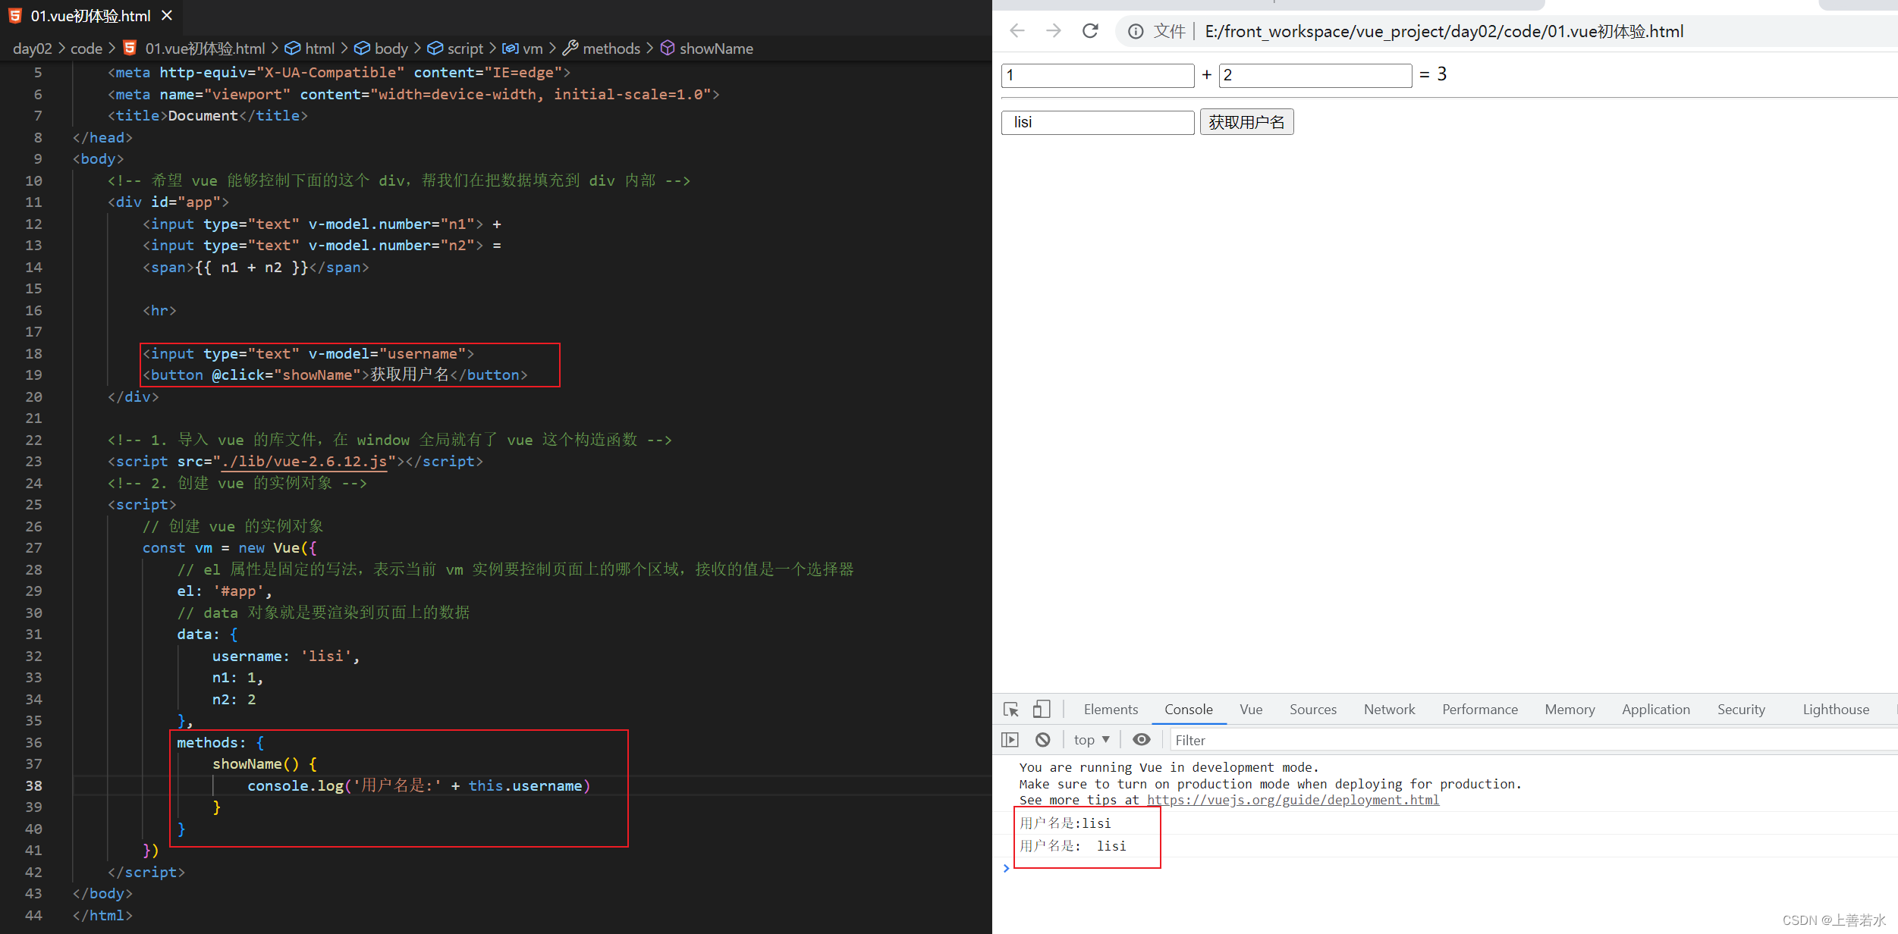This screenshot has height=934, width=1898.
Task: Click the '<title>Document</title>' line
Action: pyautogui.click(x=208, y=116)
